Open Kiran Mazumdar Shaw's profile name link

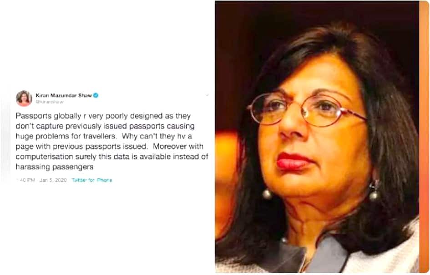click(64, 95)
